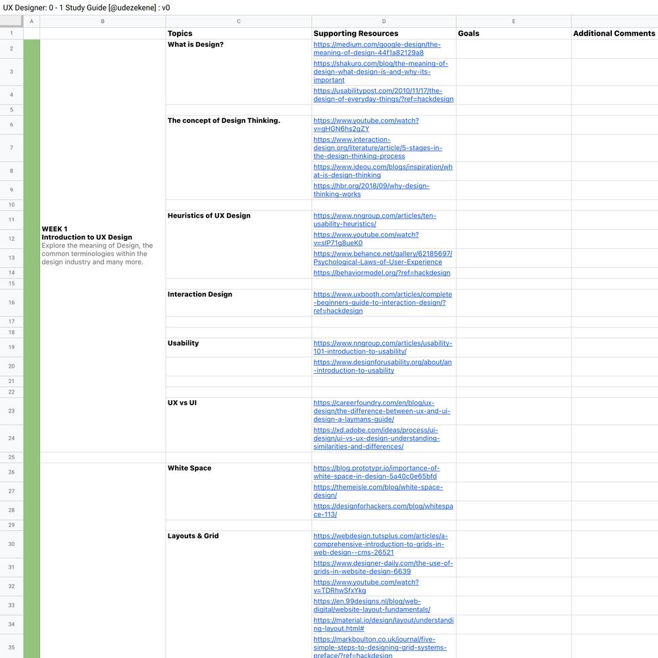
Task: Open the blog.prototypr.io white-space link
Action: coord(376,472)
